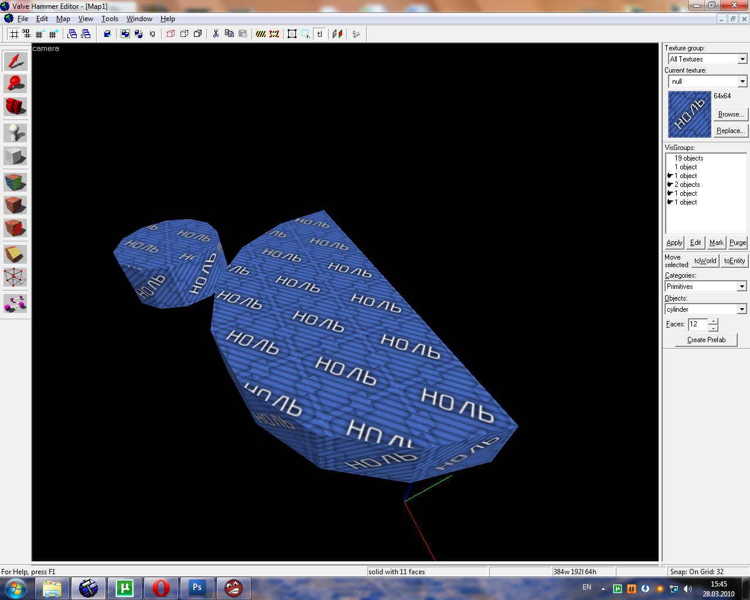Viewport: 750px width, 600px height.
Task: Open the Objects cylinder dropdown
Action: pos(706,309)
